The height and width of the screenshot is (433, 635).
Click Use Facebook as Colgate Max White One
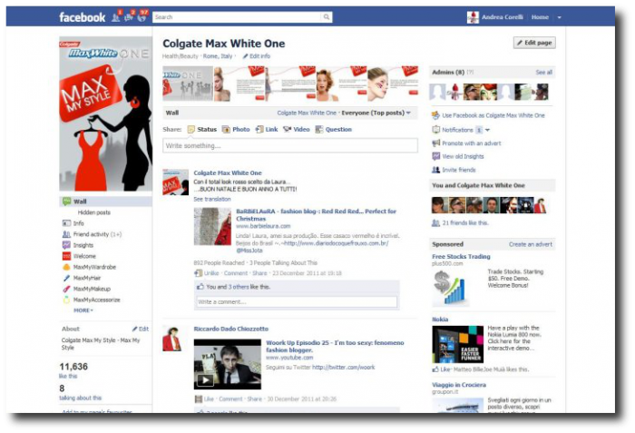(x=493, y=115)
